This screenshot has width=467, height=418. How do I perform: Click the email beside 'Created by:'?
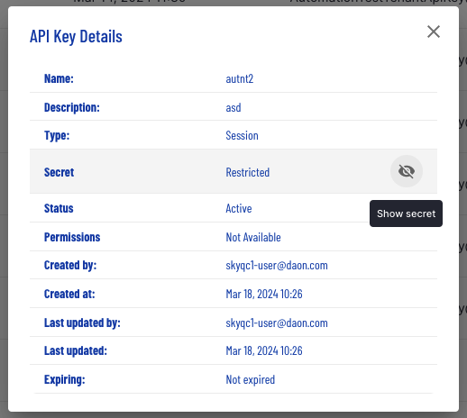click(x=277, y=266)
